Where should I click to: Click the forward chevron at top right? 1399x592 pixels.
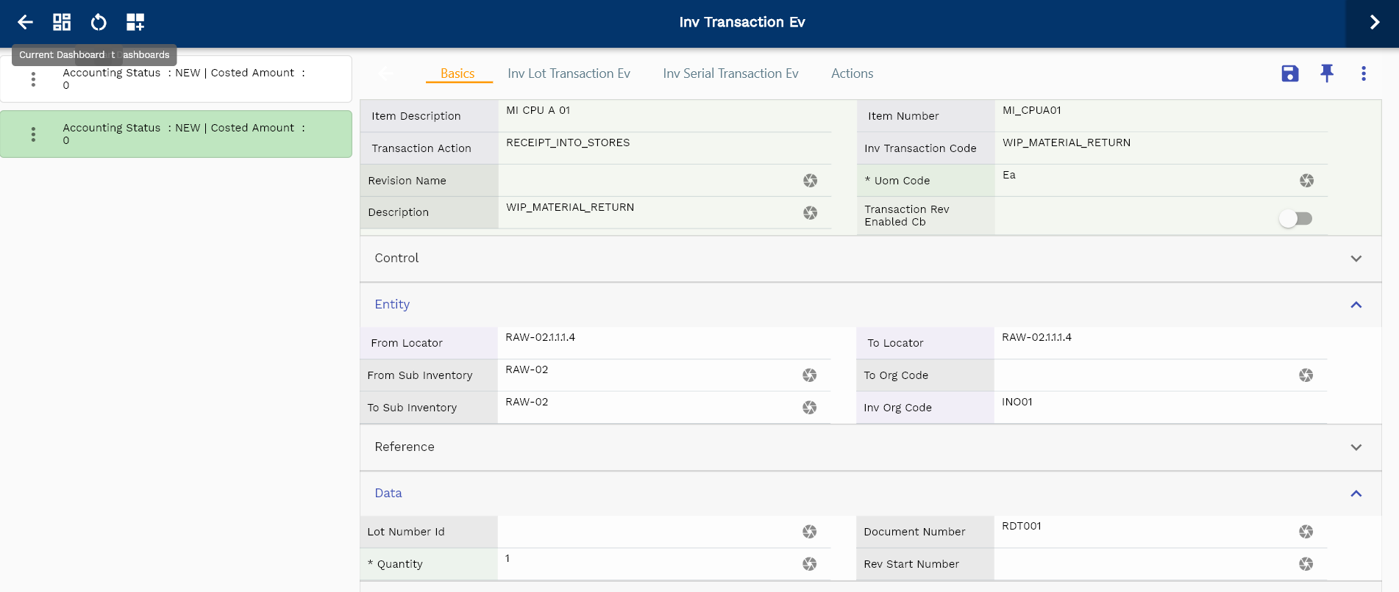1373,22
